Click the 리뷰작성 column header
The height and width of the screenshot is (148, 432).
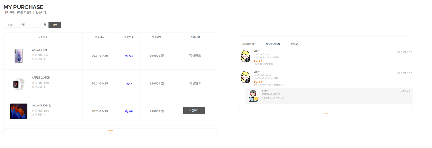(195, 37)
